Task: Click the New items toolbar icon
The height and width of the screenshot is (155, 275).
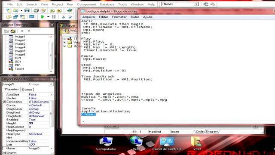Action: click(x=9, y=10)
